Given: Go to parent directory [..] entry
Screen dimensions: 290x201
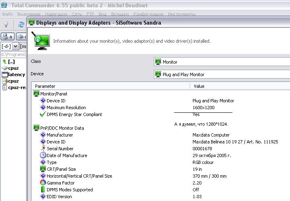Looking at the screenshot, I should (x=11, y=62).
